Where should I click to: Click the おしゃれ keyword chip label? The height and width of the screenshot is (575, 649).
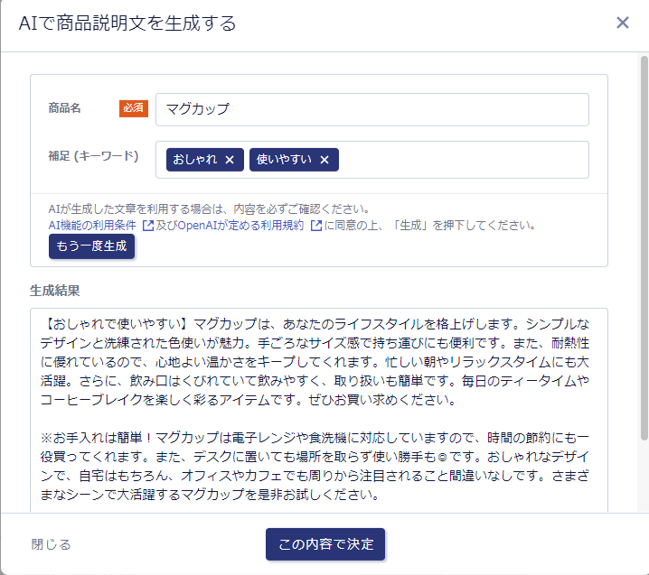(x=195, y=159)
